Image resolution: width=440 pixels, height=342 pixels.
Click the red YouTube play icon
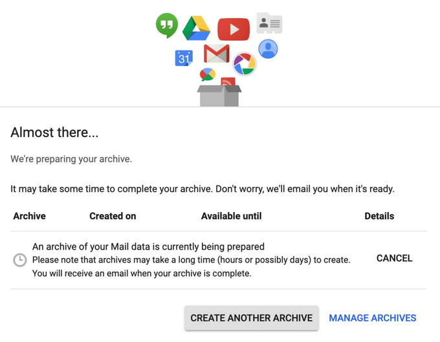pyautogui.click(x=234, y=29)
